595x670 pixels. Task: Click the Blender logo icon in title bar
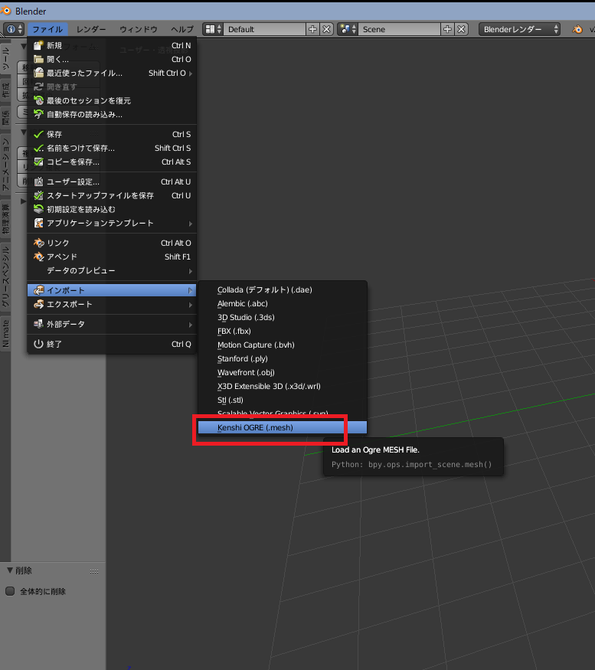[x=5, y=10]
